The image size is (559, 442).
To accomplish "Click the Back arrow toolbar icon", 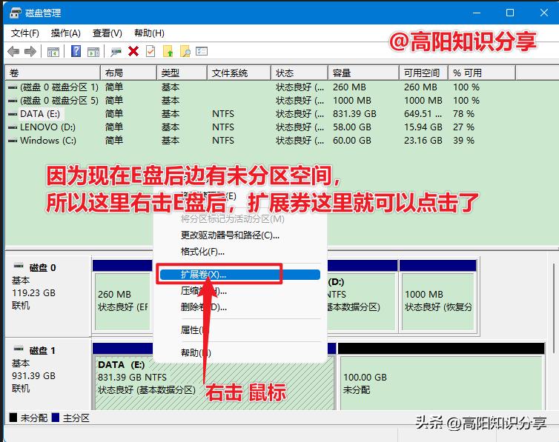I will pyautogui.click(x=13, y=52).
